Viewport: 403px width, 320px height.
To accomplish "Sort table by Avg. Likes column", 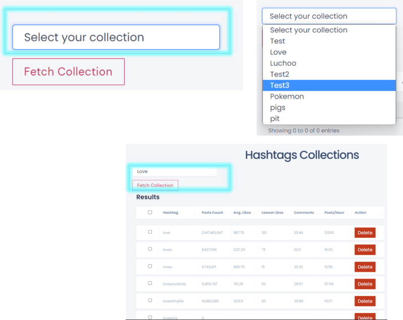I will tap(242, 213).
